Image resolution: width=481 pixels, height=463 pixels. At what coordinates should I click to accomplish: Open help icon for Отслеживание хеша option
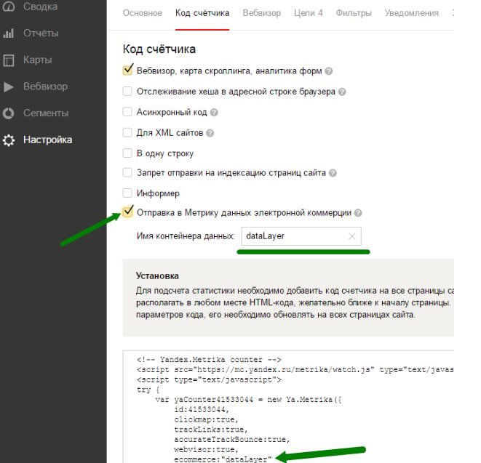point(342,92)
